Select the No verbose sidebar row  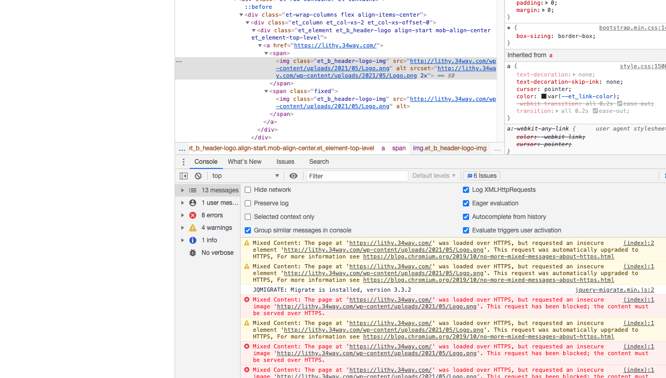click(x=208, y=253)
